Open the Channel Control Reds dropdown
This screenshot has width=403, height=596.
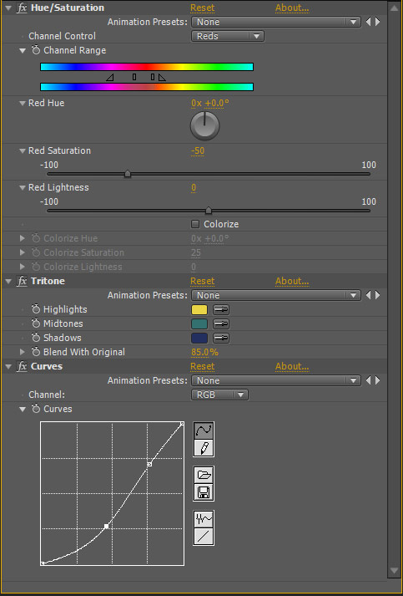coord(228,36)
